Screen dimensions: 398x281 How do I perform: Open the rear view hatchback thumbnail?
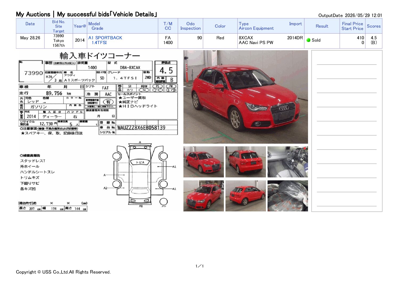coord(245,162)
